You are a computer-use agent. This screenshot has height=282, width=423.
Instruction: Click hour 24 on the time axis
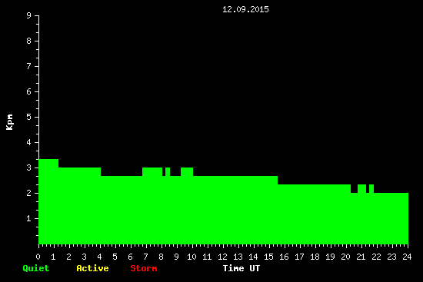point(407,257)
